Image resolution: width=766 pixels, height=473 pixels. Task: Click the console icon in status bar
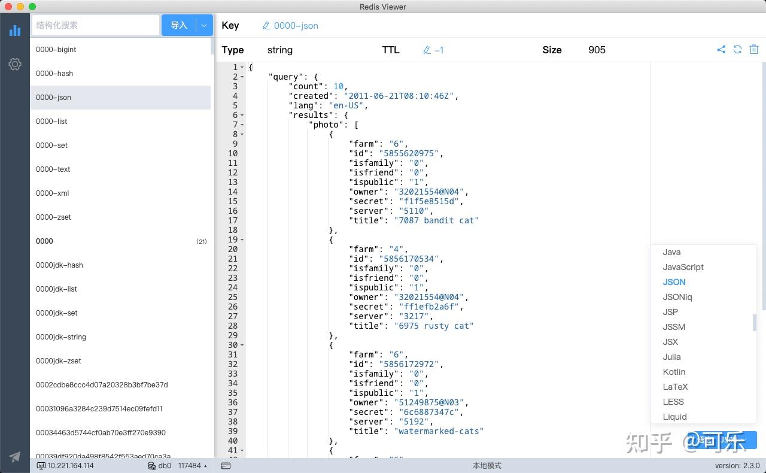[226, 465]
